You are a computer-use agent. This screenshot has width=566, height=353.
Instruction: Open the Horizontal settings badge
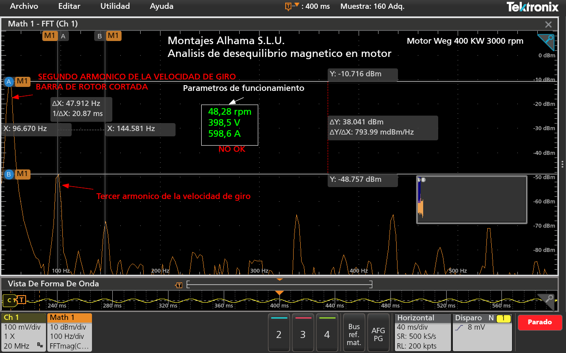(422, 332)
